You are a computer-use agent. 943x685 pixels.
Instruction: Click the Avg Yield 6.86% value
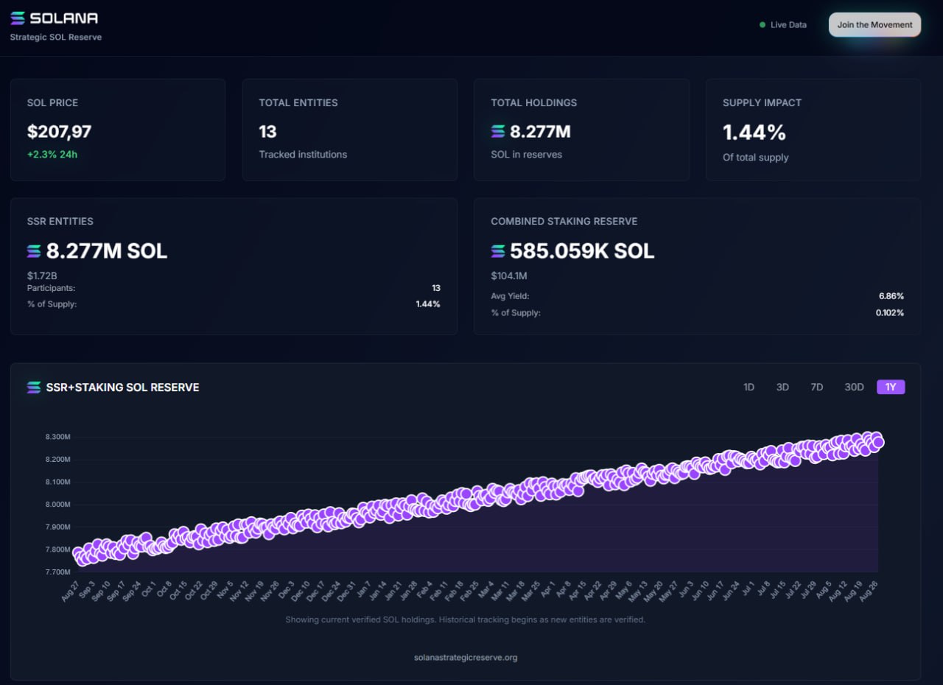tap(891, 296)
